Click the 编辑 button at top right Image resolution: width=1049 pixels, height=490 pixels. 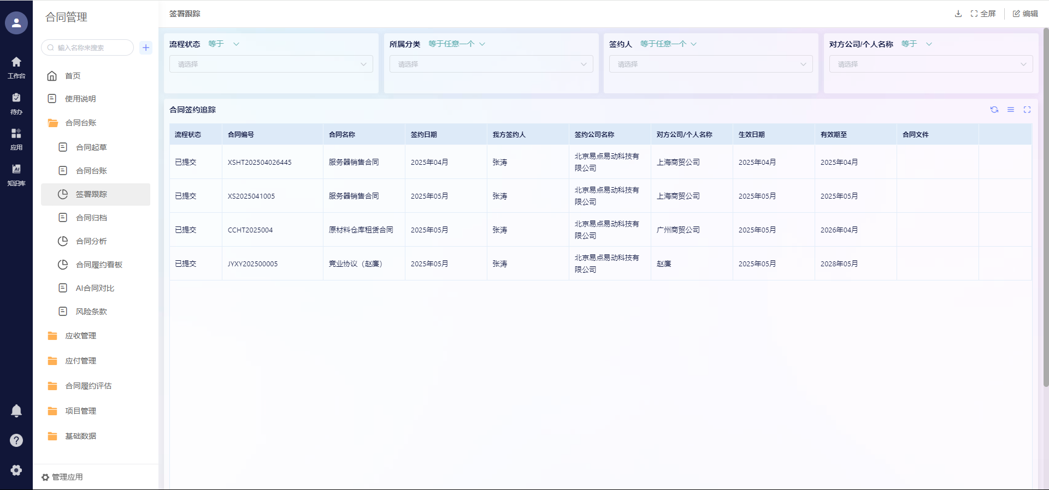tap(1025, 14)
